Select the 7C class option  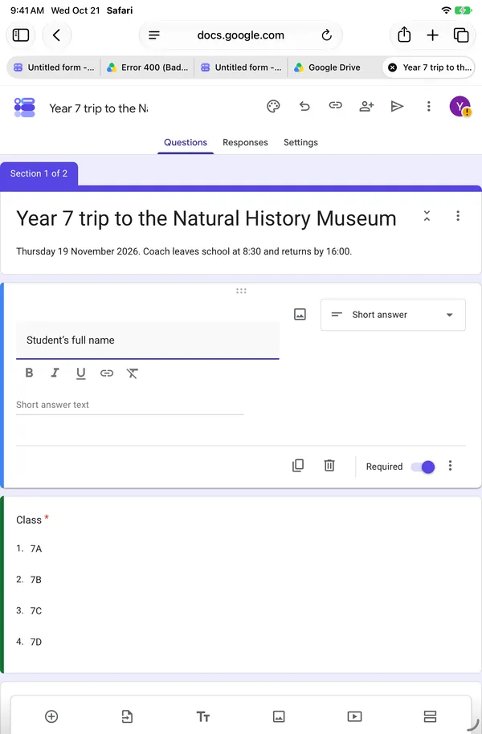pos(36,611)
